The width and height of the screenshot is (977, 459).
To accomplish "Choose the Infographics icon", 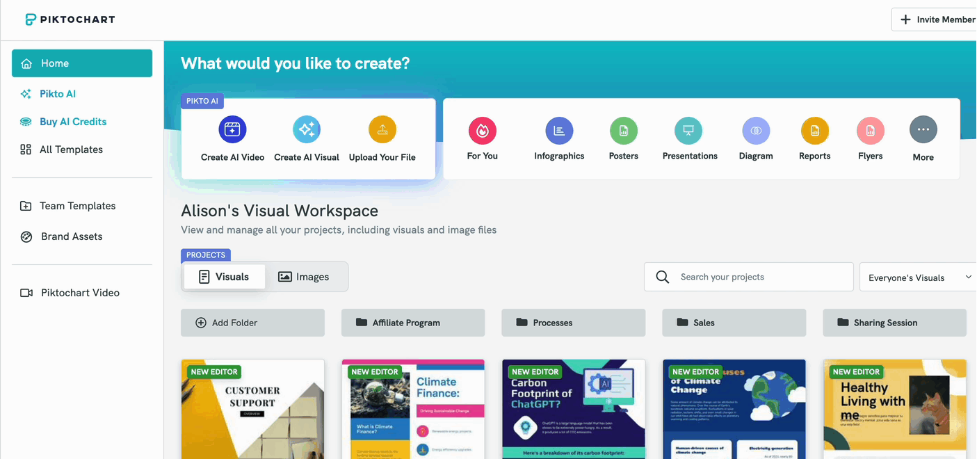I will pyautogui.click(x=559, y=130).
